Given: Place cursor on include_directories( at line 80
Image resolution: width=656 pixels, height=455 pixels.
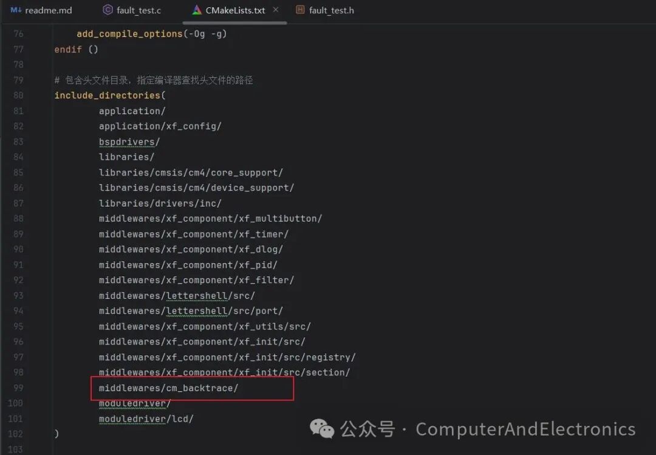Looking at the screenshot, I should [x=109, y=95].
